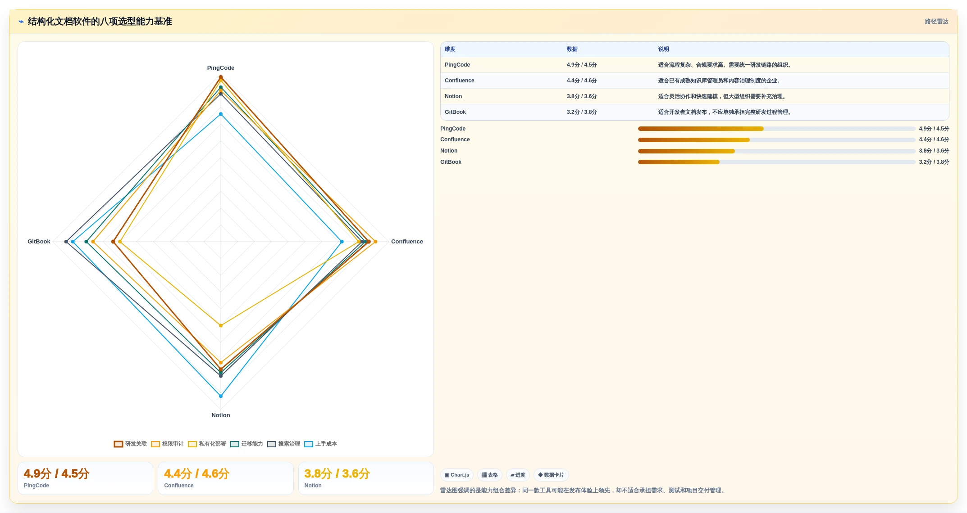Click the 路径雷达 label in header
The height and width of the screenshot is (513, 967).
[x=936, y=22]
